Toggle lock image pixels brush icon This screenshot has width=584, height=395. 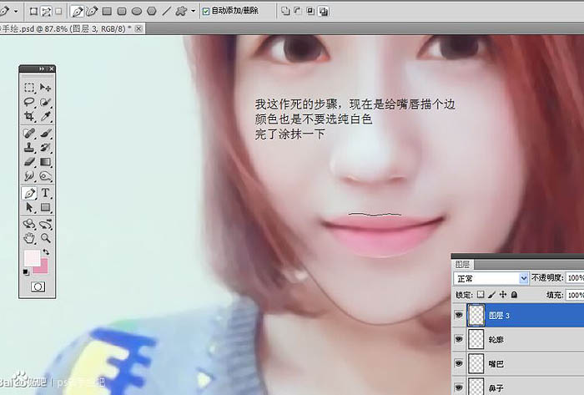(x=491, y=295)
